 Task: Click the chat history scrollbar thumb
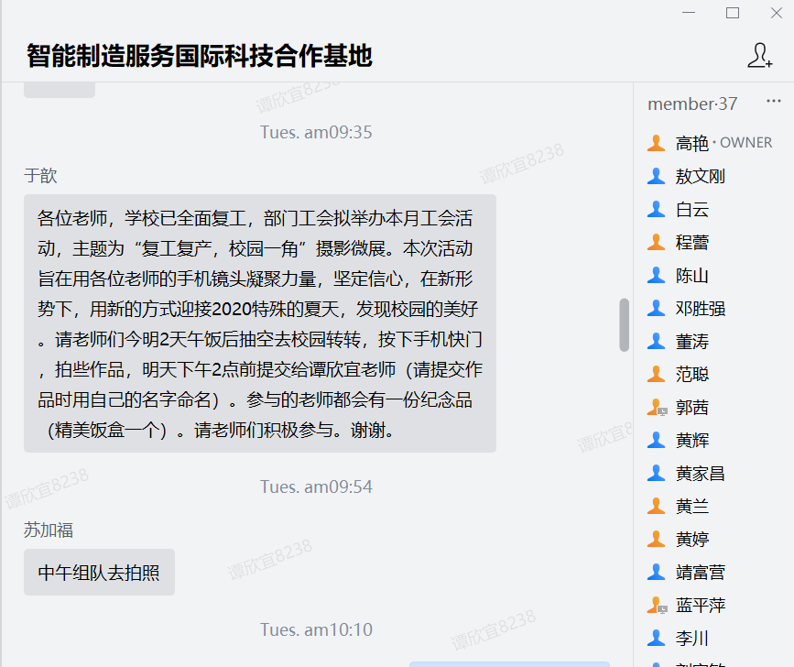[625, 324]
